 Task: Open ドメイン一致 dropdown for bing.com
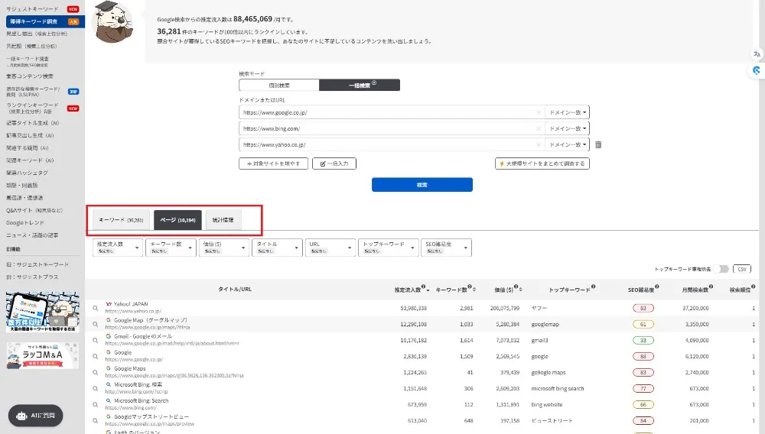[568, 128]
